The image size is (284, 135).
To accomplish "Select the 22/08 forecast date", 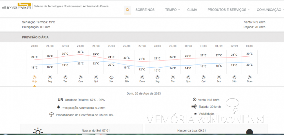I will [x=65, y=46].
